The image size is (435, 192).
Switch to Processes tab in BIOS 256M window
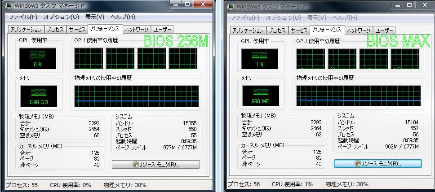click(x=55, y=30)
